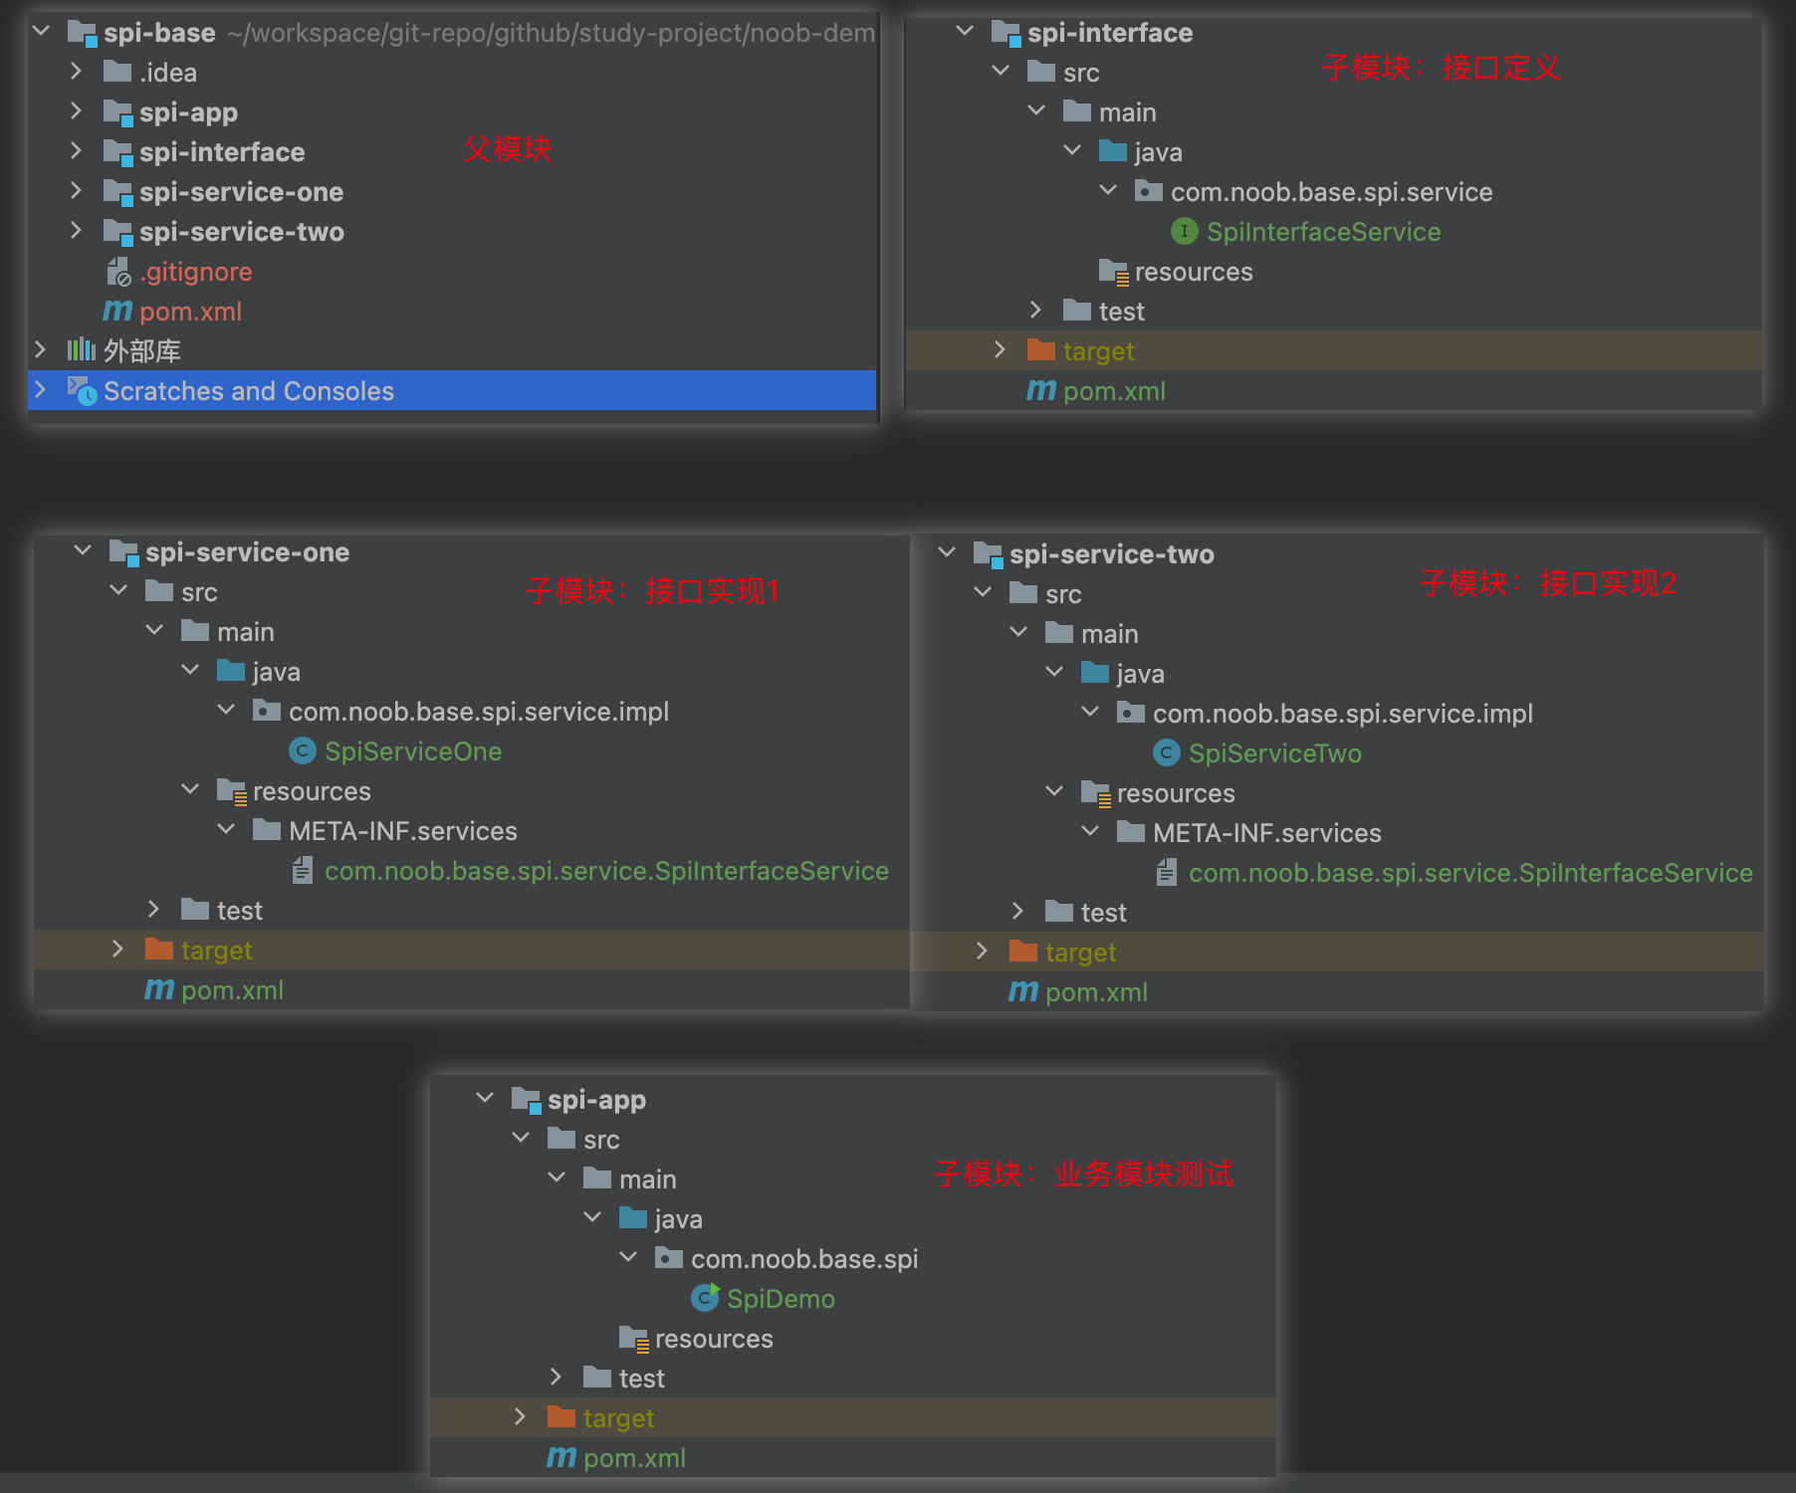Collapse the spi-base root node
The height and width of the screenshot is (1493, 1796).
(x=41, y=32)
